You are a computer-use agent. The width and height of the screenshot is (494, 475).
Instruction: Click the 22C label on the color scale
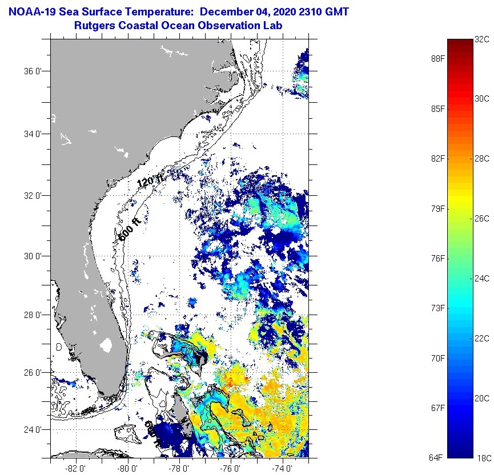[481, 339]
